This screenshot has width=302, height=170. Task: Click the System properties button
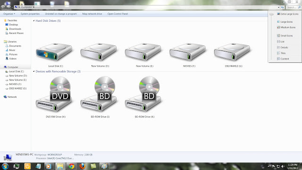[30, 14]
